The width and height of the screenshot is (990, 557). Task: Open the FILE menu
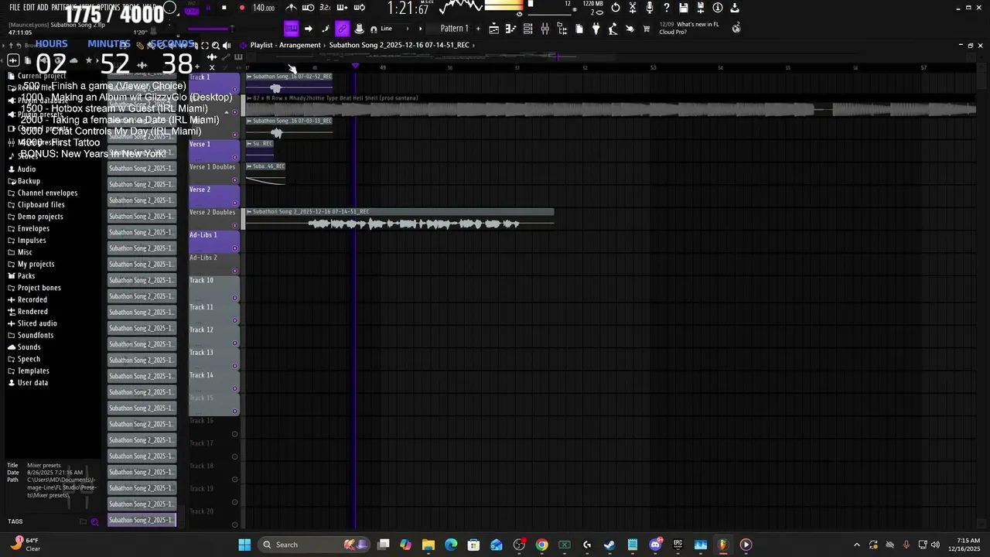[x=15, y=7]
